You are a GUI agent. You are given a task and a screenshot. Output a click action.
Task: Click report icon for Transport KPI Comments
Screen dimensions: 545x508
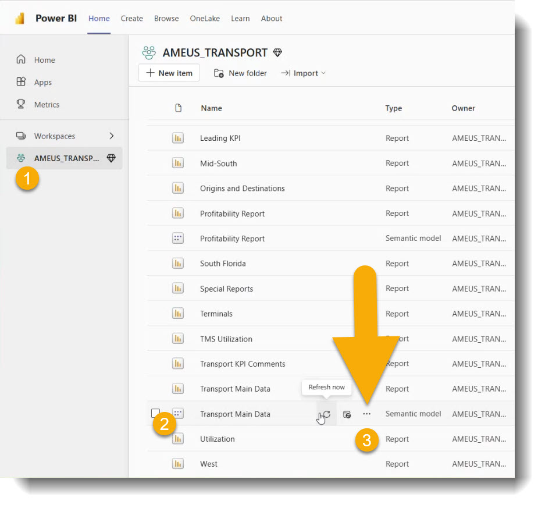click(x=178, y=363)
